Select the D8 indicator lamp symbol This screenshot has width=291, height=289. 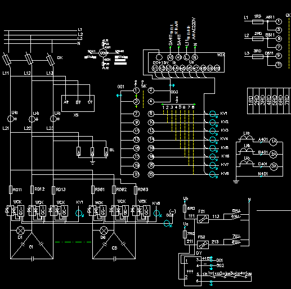click(104, 231)
